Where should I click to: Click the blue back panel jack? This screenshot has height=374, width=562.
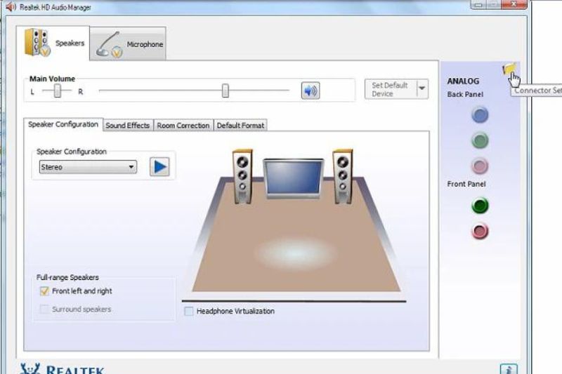click(480, 115)
